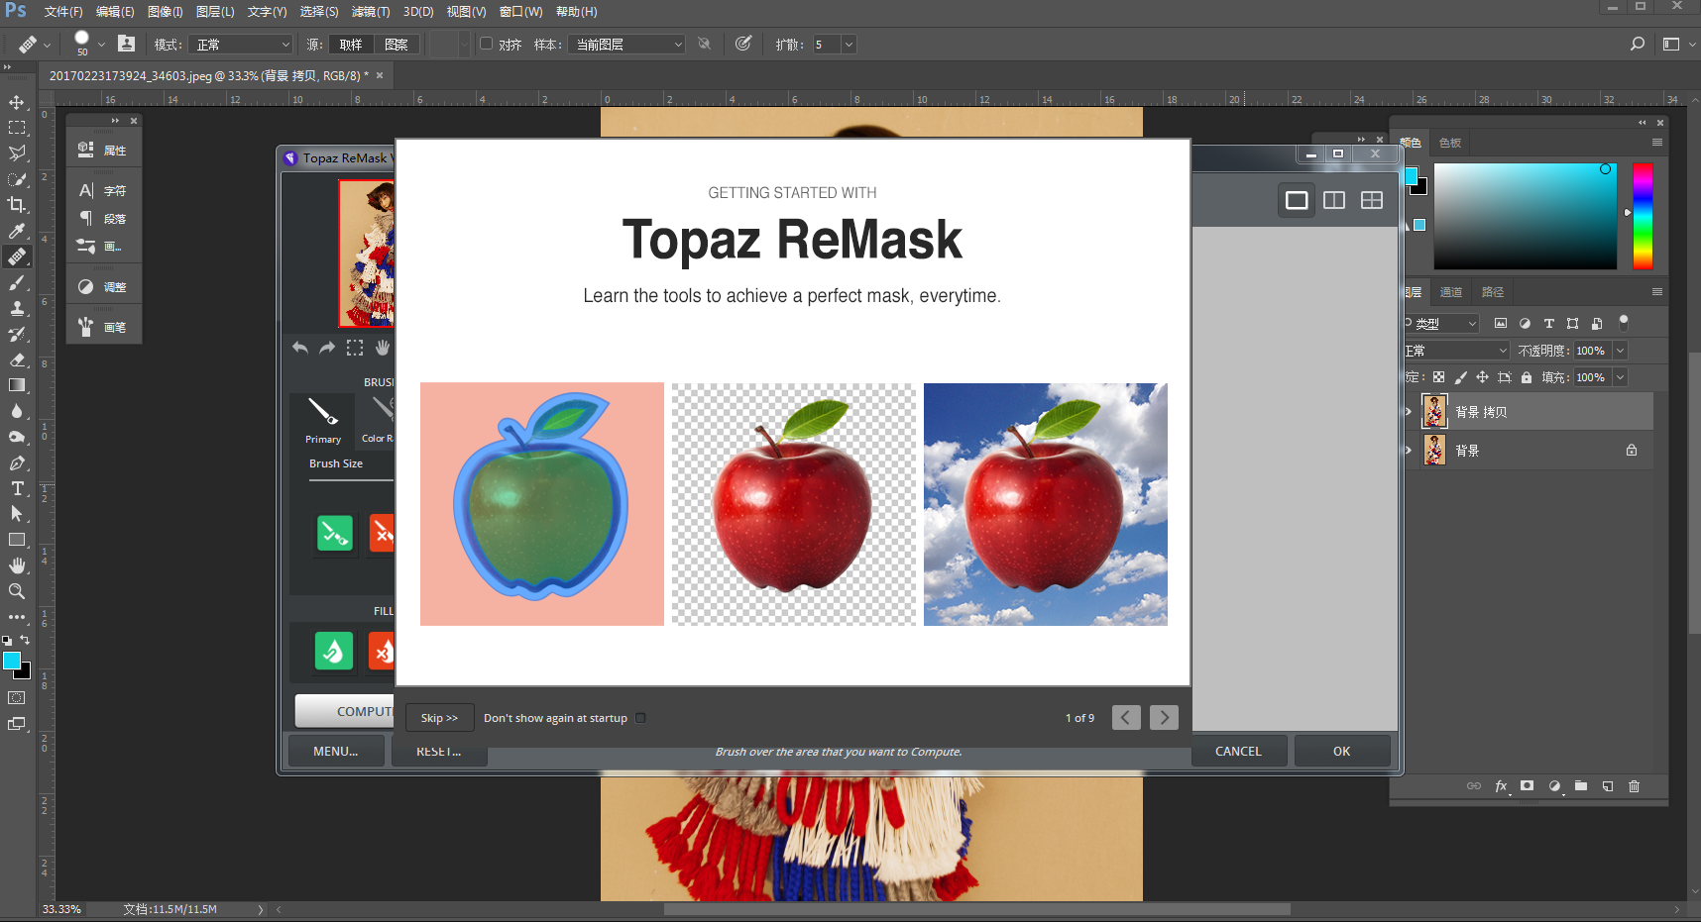Open the 窗口(W) menu
The width and height of the screenshot is (1701, 922).
click(x=520, y=12)
